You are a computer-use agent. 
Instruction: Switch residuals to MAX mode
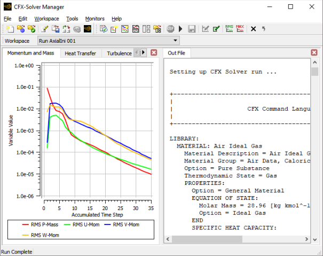coord(240,29)
